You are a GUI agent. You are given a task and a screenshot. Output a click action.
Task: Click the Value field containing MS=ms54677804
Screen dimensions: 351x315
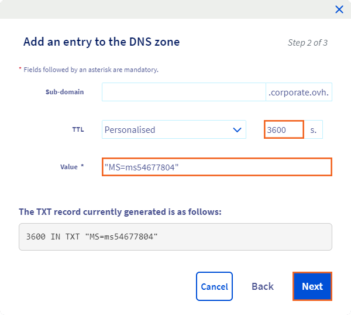[x=216, y=167]
